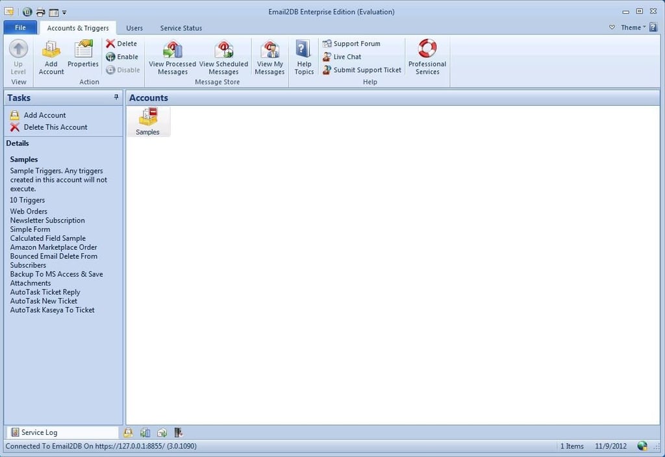This screenshot has height=457, width=665.
Task: Click the '10 Triggers' text
Action: pos(27,200)
